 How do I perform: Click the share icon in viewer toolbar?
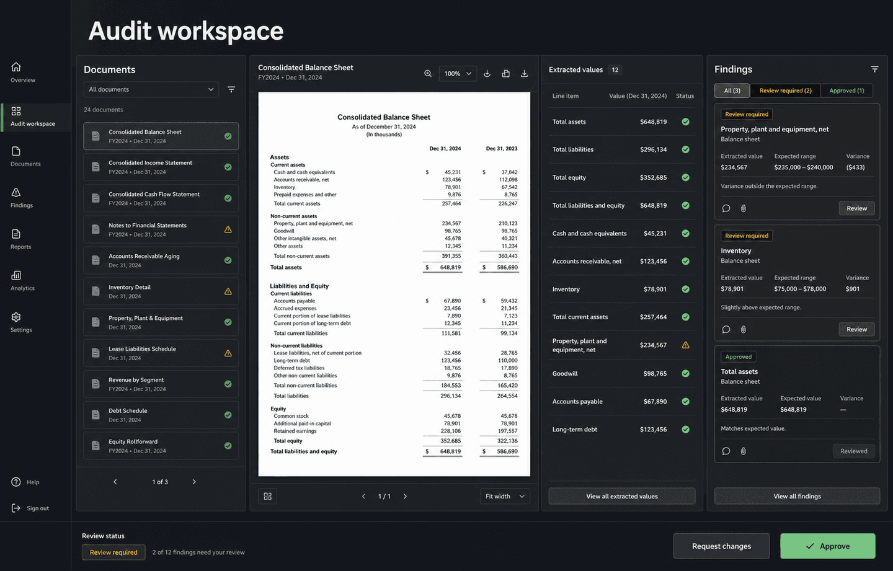tap(506, 74)
